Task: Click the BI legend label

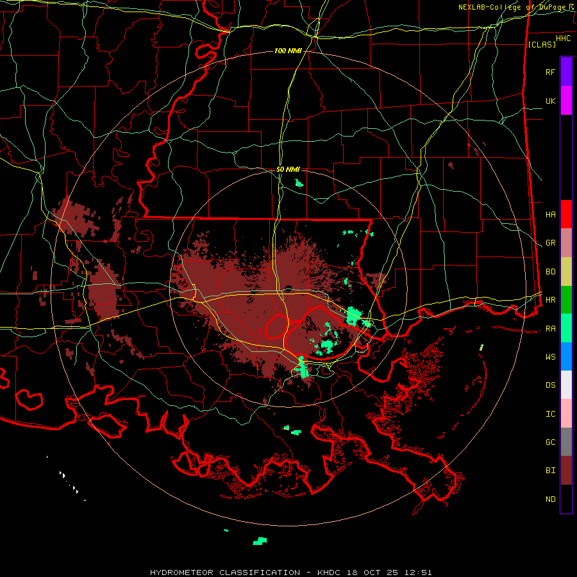Action: (x=550, y=471)
